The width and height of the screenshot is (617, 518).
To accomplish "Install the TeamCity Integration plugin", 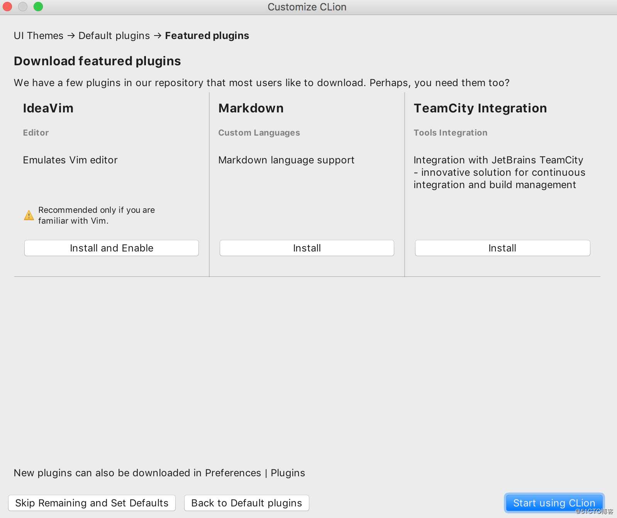I will click(502, 248).
